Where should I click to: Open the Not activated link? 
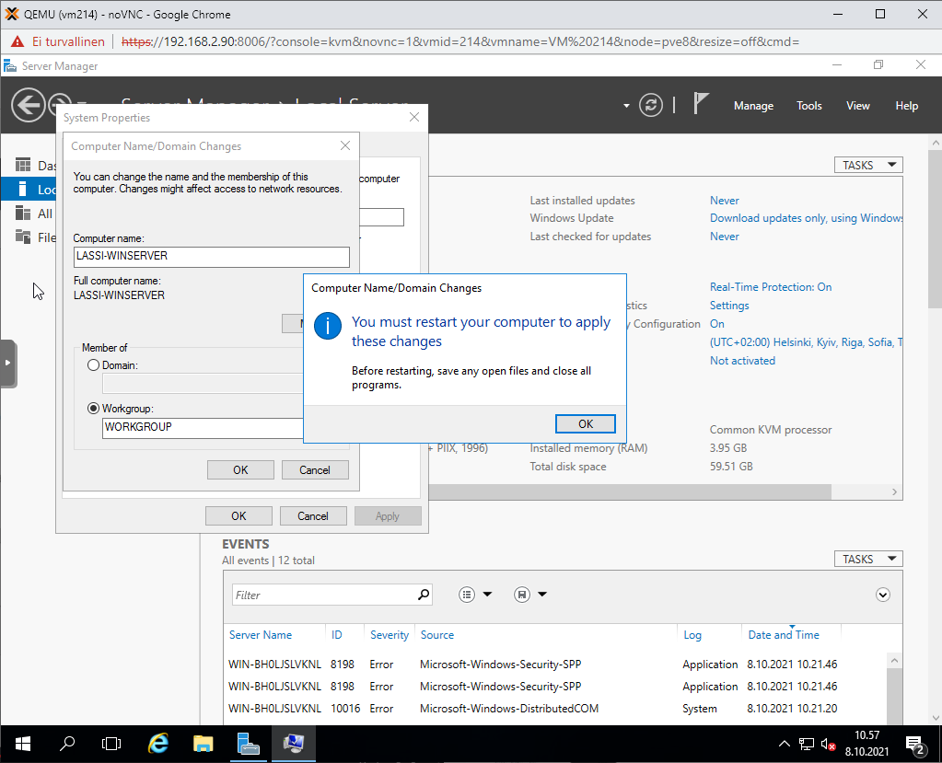pos(742,361)
